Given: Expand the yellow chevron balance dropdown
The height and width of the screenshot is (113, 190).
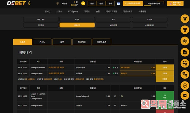Looking at the screenshot, I should [x=83, y=3].
